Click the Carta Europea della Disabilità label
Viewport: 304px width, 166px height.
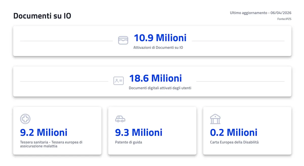pos(234,142)
